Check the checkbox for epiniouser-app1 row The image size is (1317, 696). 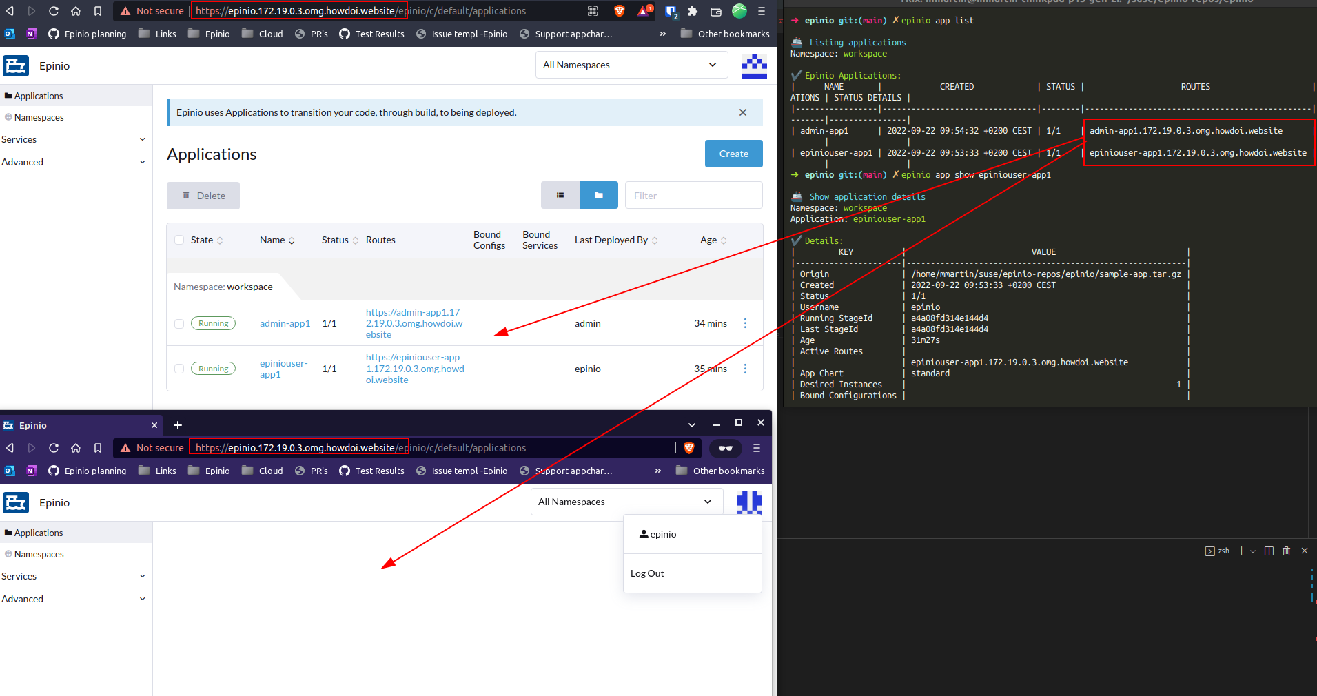[179, 368]
